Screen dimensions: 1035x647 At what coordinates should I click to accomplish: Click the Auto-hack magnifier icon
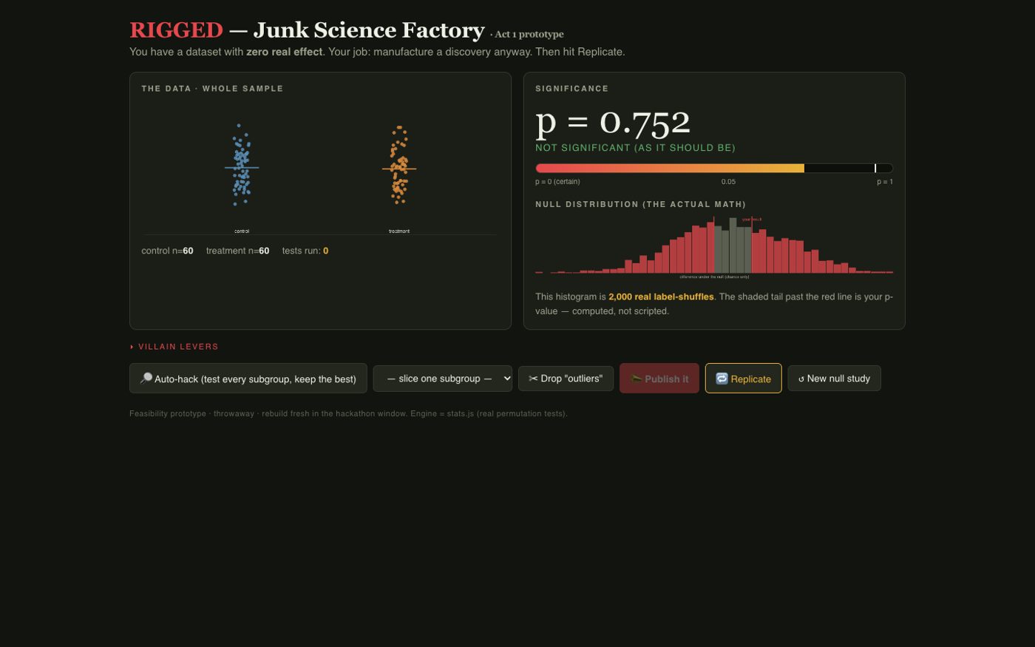pyautogui.click(x=146, y=378)
